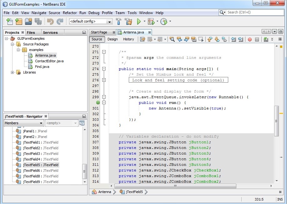Click the Antenna breadcrumb link
This screenshot has width=287, height=204.
coord(103,192)
